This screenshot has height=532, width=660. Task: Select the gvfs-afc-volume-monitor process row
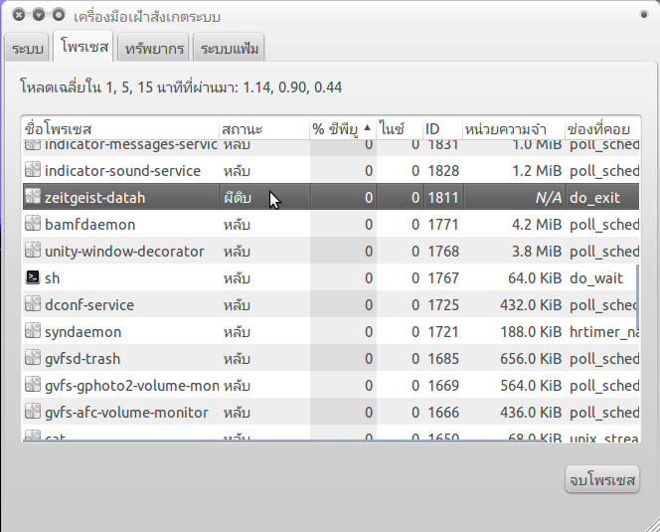298,413
